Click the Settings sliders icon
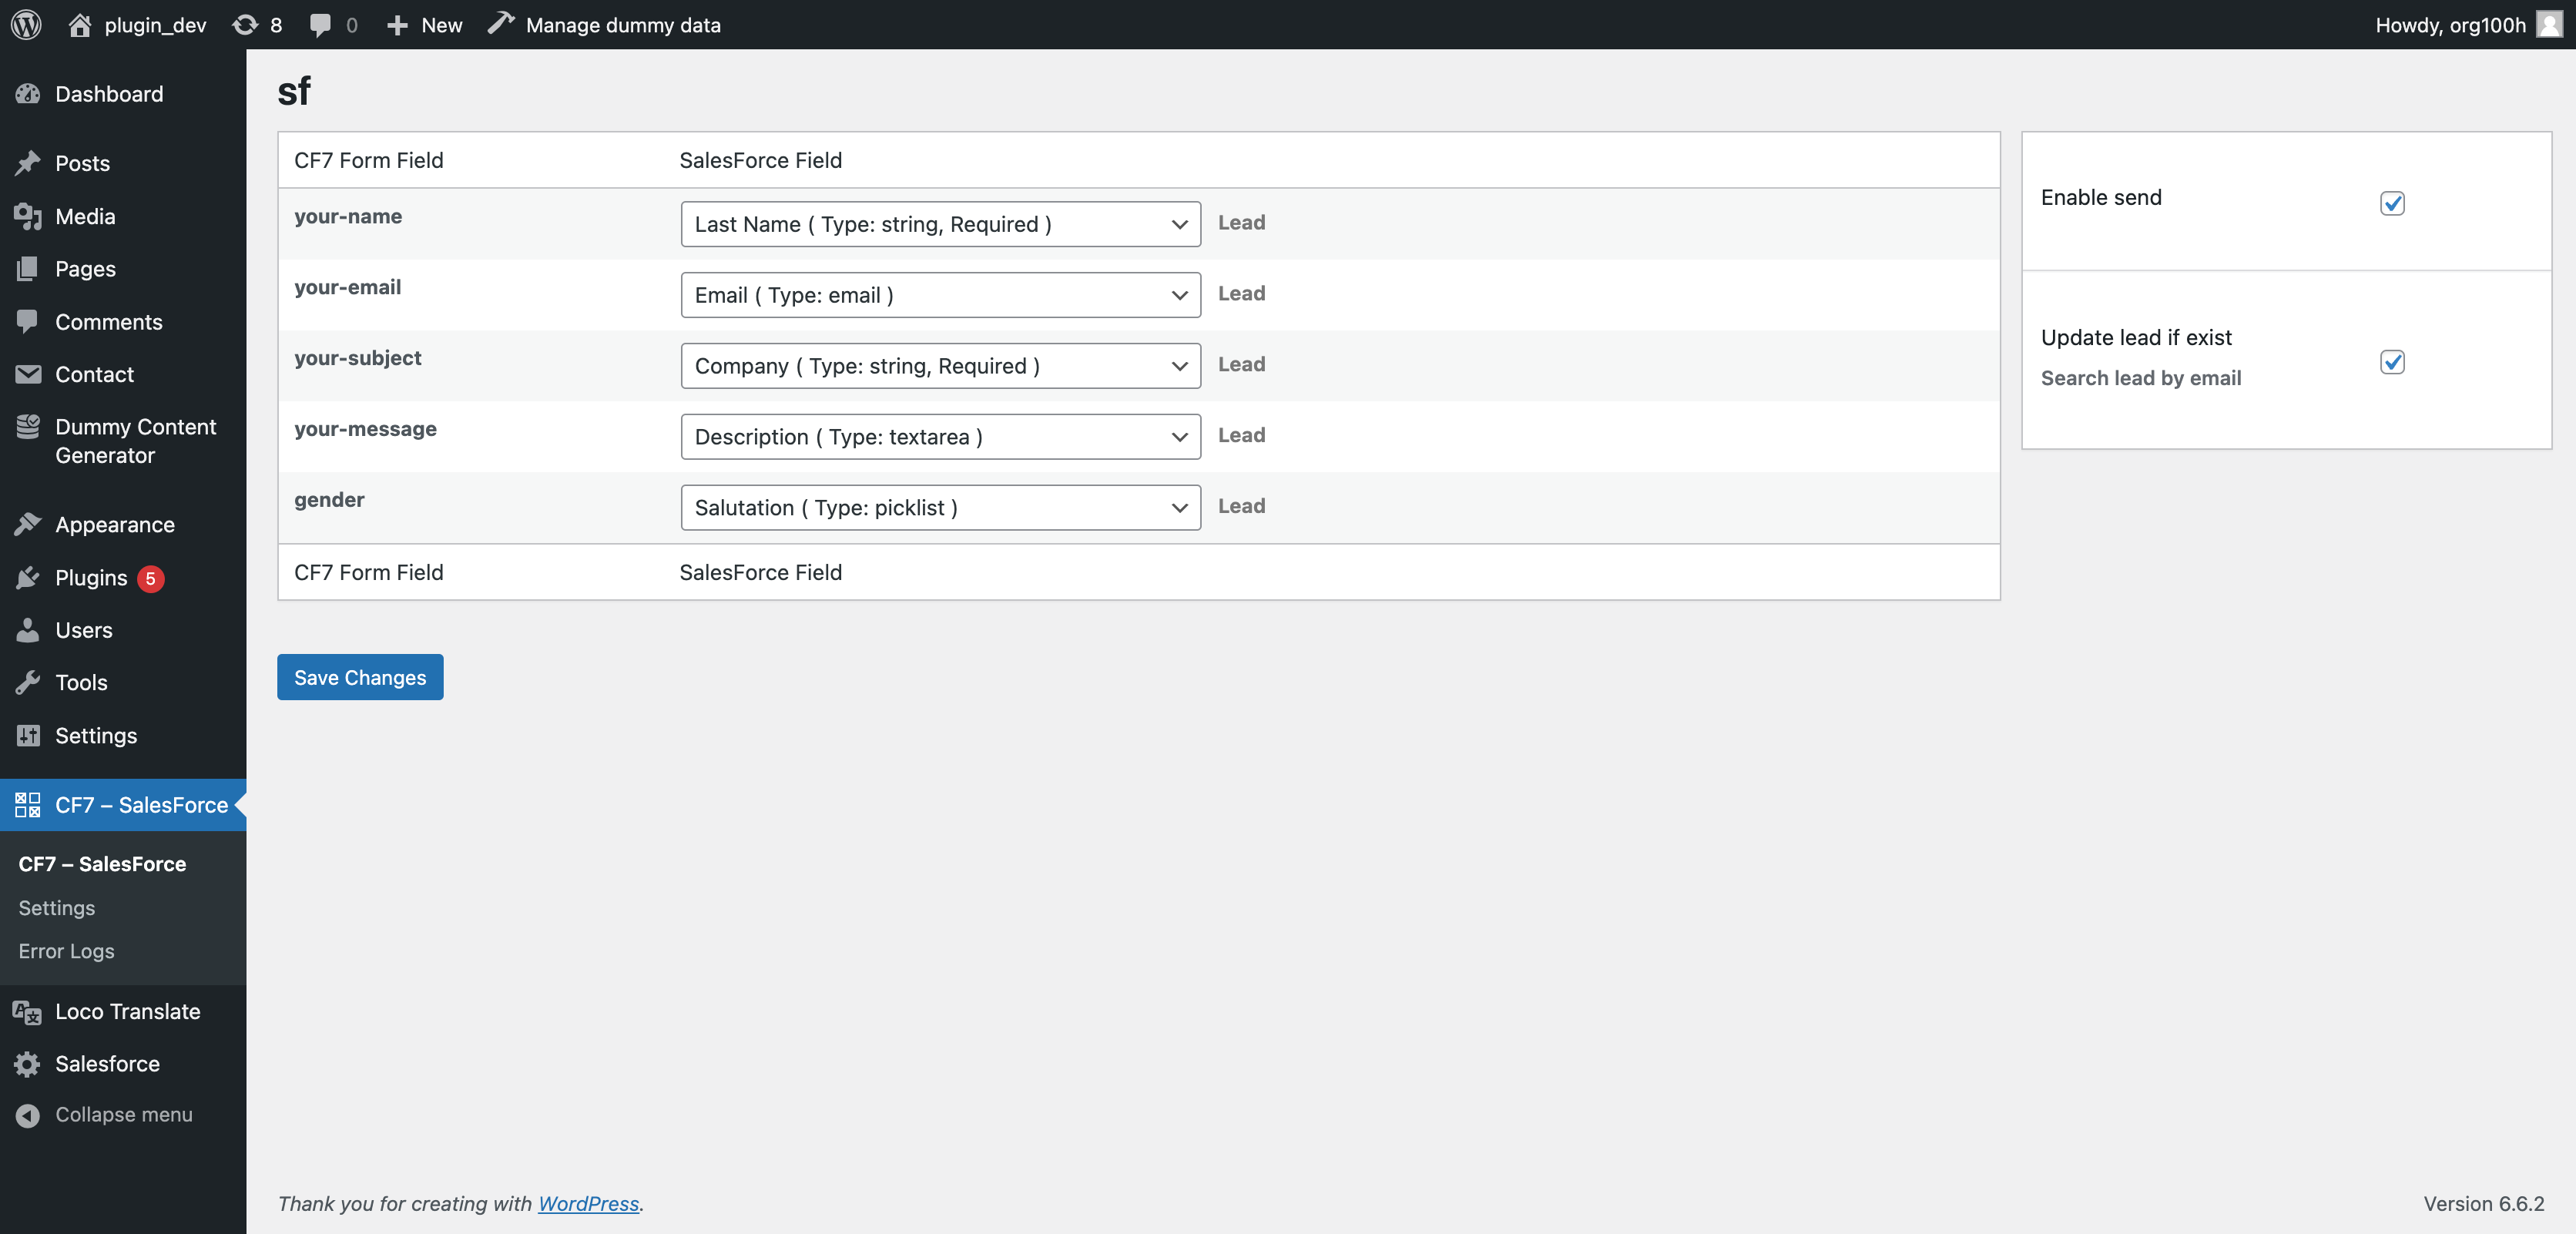 pos(28,736)
